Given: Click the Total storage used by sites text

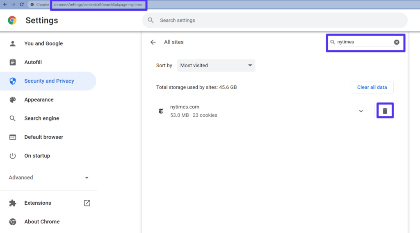Looking at the screenshot, I should (x=196, y=88).
